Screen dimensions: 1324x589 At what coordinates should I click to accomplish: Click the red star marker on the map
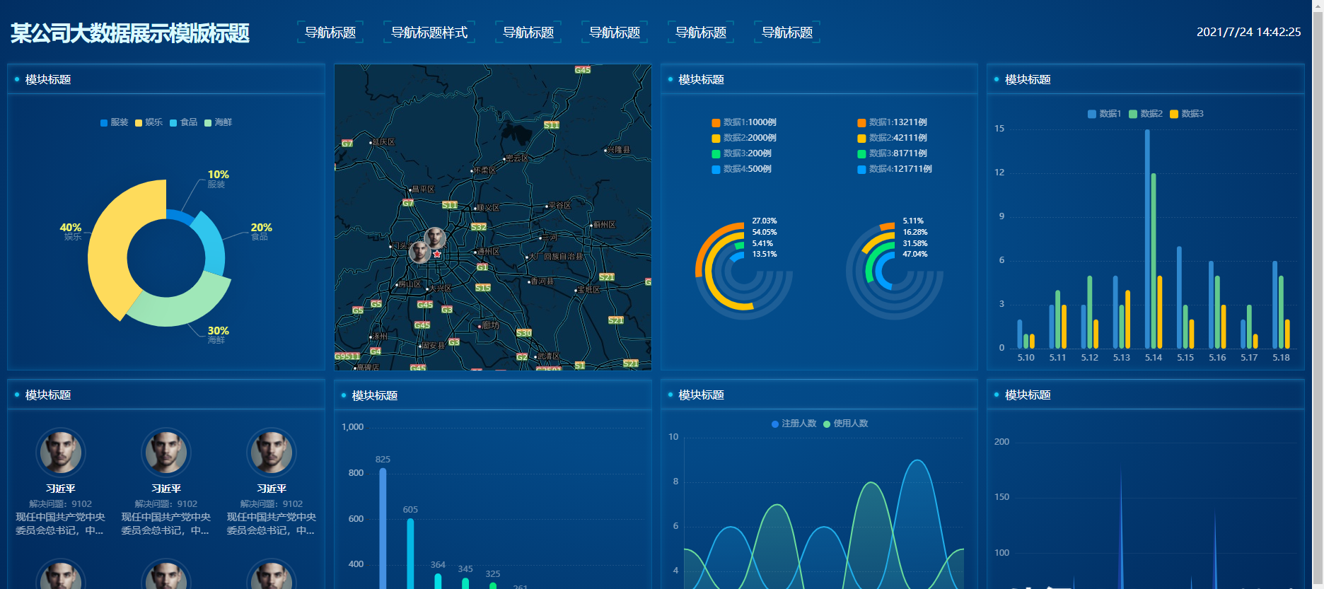tap(437, 254)
